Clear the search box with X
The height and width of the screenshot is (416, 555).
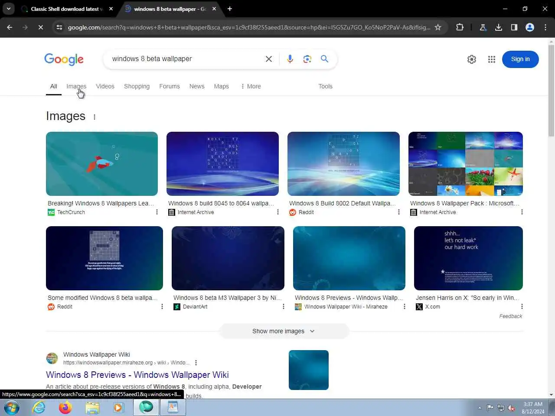point(269,59)
